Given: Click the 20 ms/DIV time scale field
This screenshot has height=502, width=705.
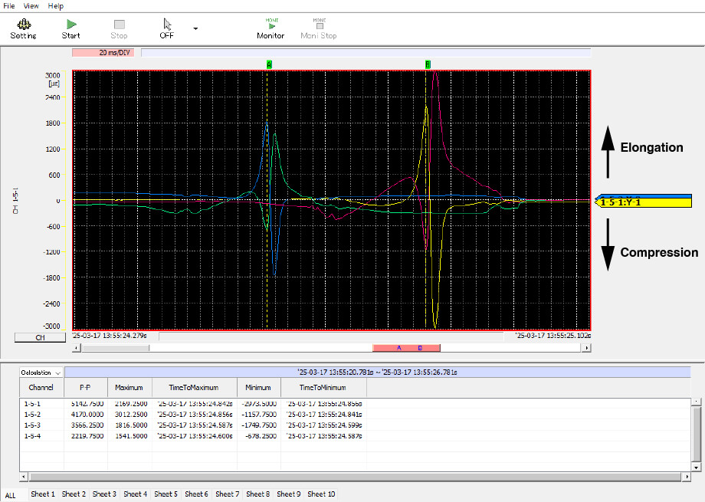Looking at the screenshot, I should [104, 53].
